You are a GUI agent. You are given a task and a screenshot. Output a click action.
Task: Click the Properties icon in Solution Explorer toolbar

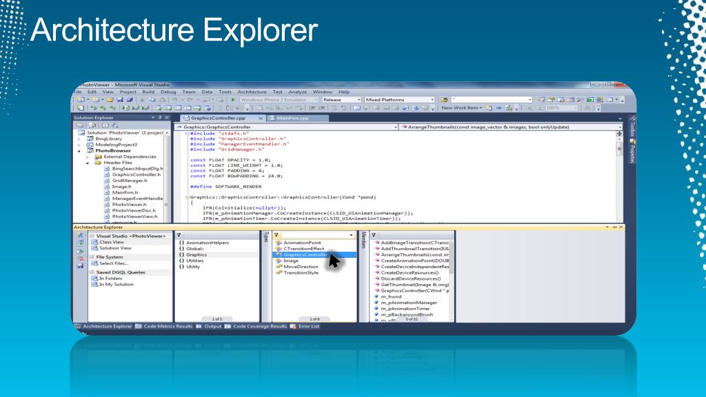coord(80,125)
